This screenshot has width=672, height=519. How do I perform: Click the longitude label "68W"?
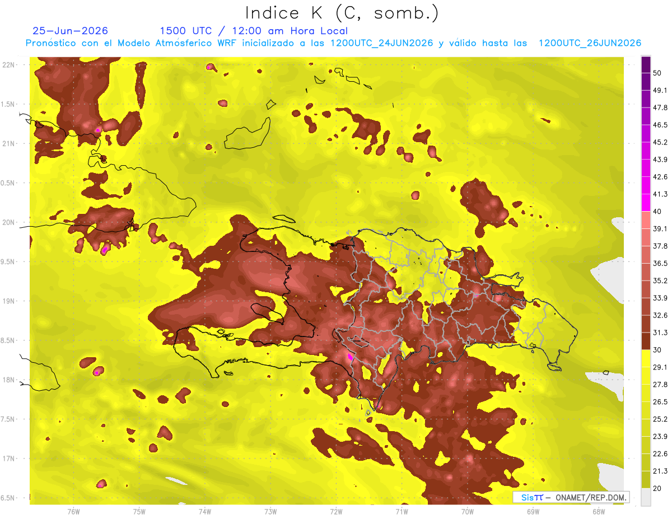pos(598,512)
